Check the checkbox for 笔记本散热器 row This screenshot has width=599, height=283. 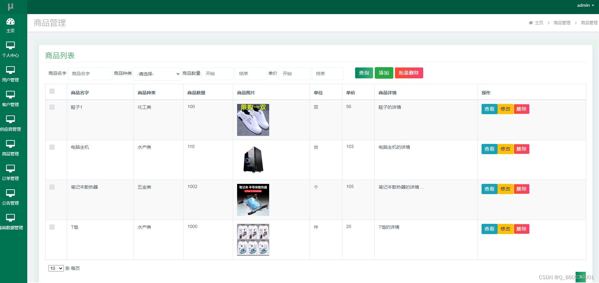pyautogui.click(x=52, y=187)
